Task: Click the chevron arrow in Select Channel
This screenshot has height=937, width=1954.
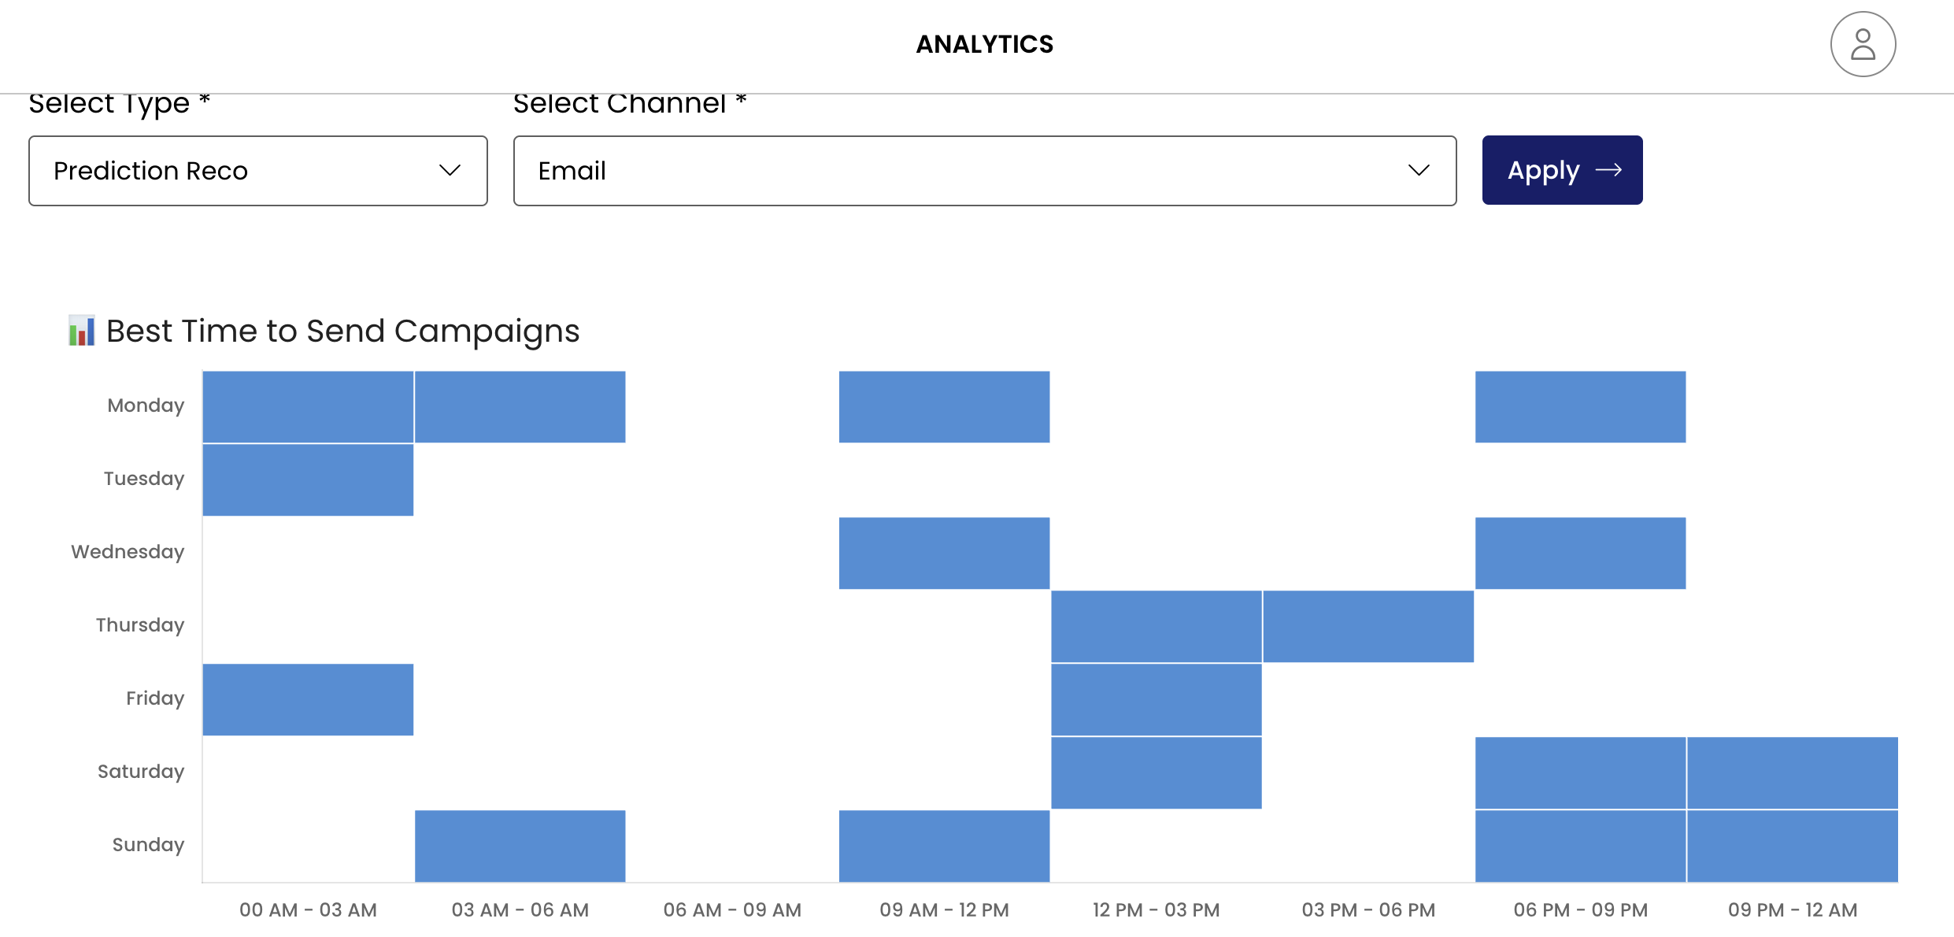Action: tap(1419, 171)
